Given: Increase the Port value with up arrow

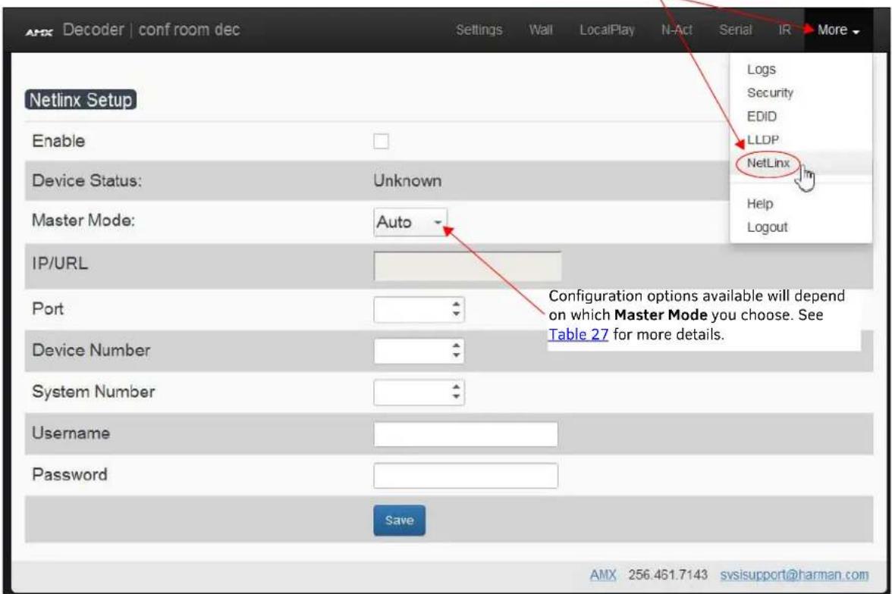Looking at the screenshot, I should [x=457, y=304].
